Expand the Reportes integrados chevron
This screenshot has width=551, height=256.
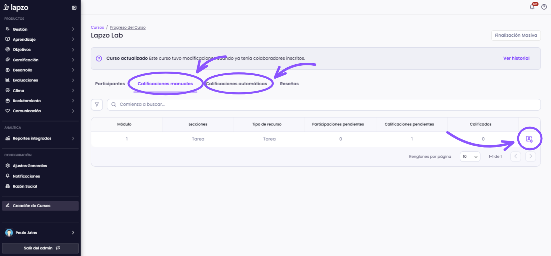coord(73,138)
